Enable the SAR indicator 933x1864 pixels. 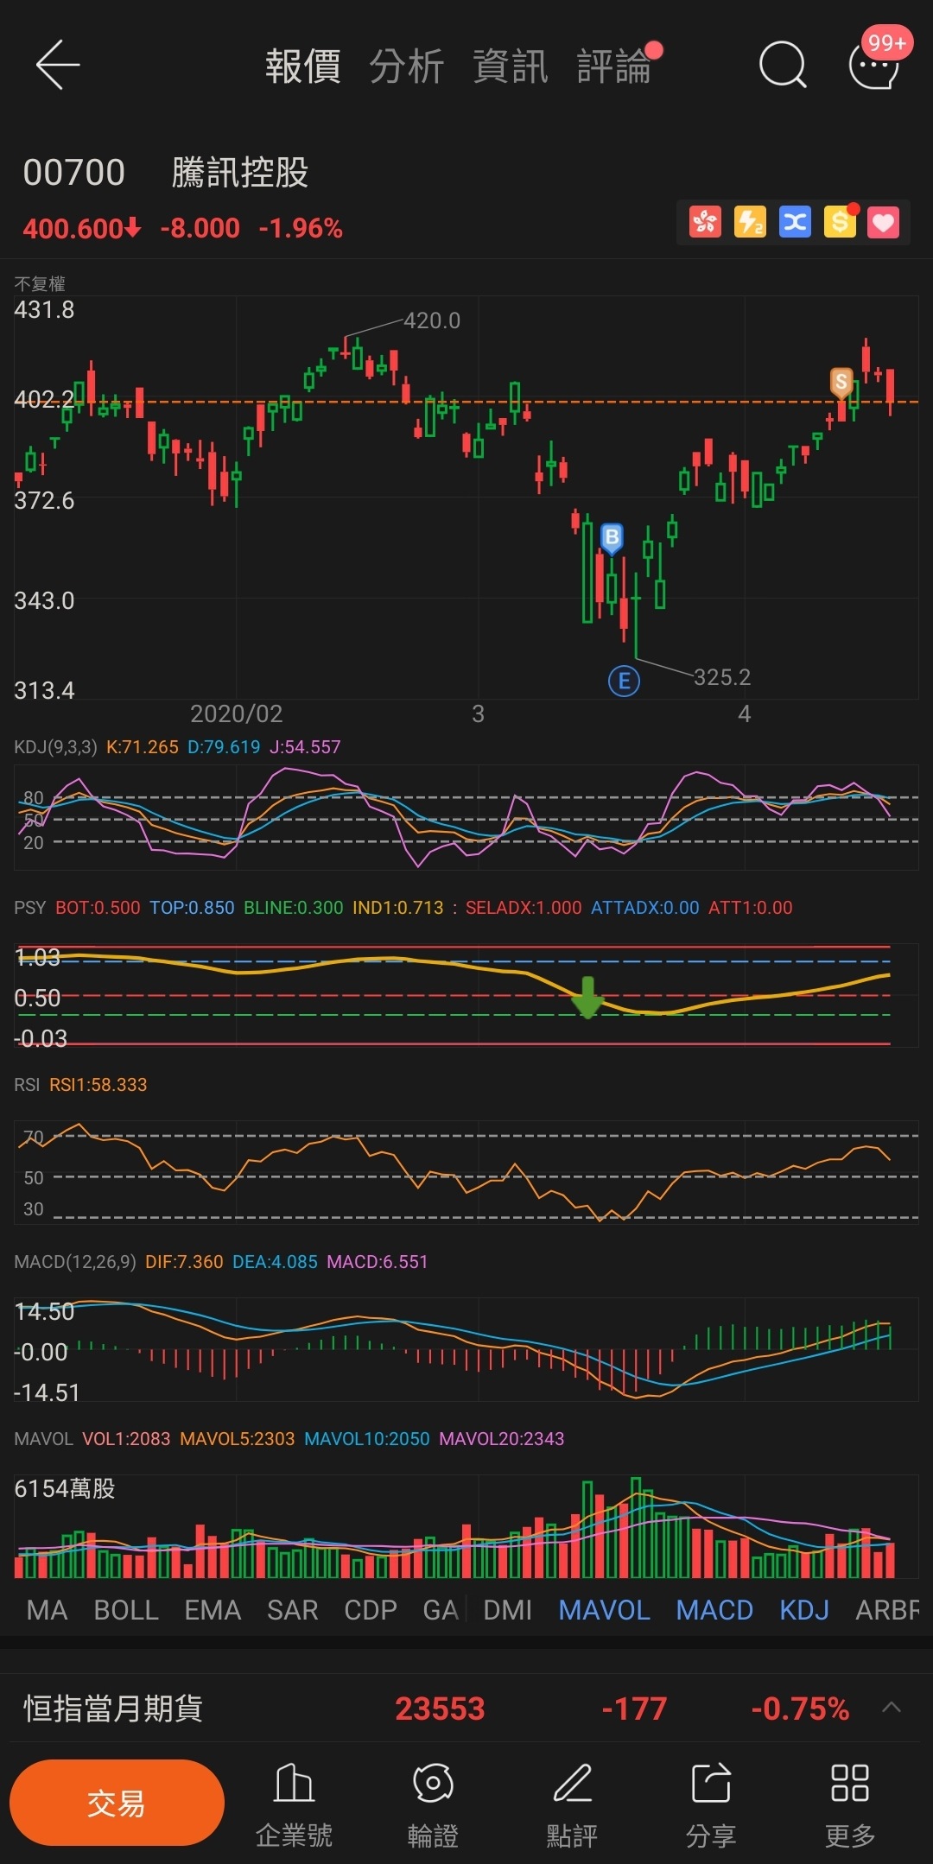(293, 1610)
